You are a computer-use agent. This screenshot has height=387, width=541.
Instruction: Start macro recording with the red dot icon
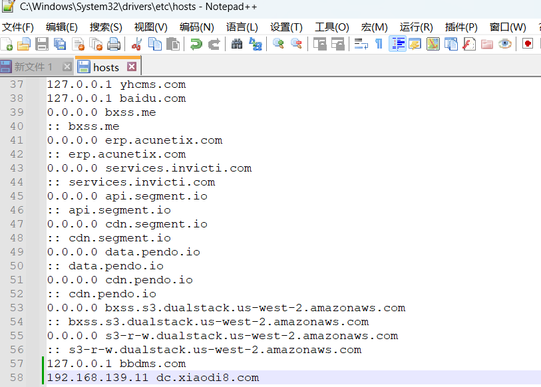[x=528, y=44]
